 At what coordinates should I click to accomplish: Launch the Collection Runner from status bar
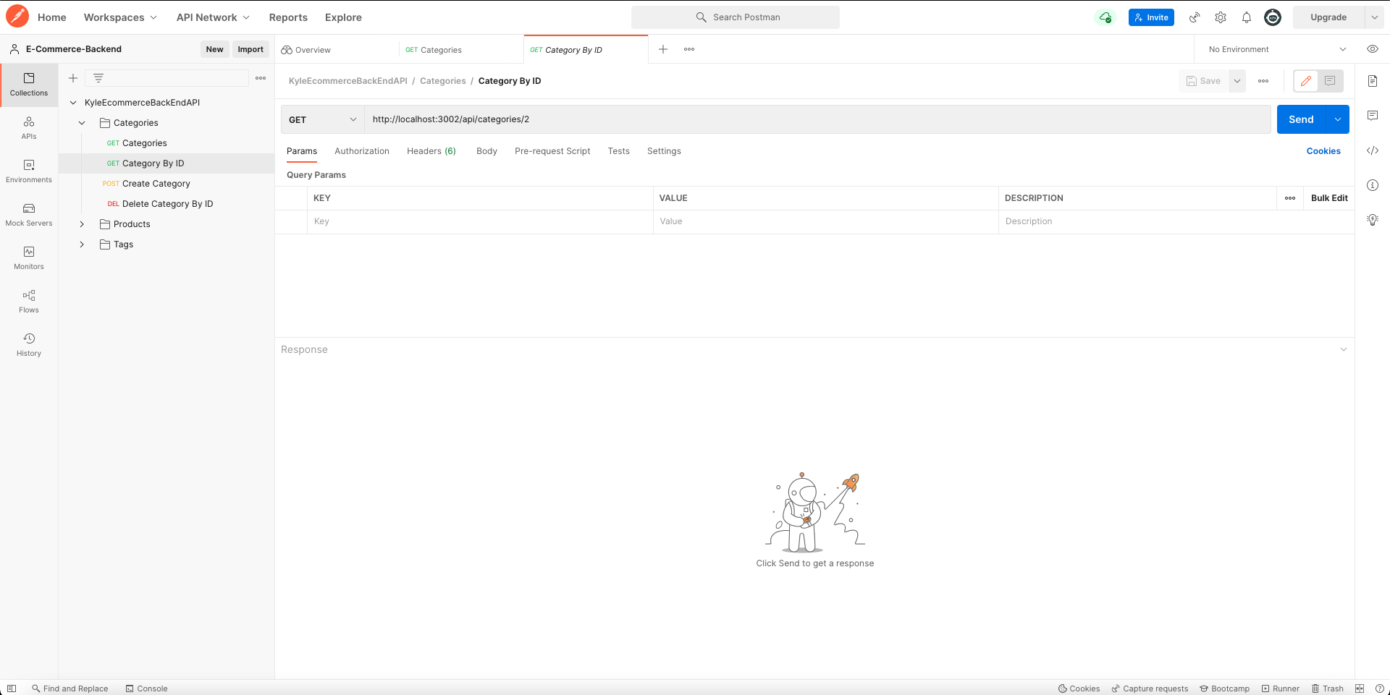click(1281, 688)
